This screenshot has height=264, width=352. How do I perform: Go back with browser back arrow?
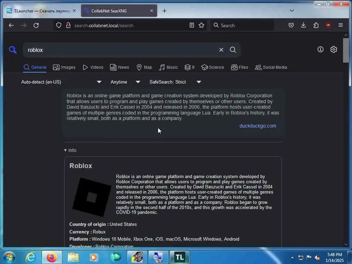pyautogui.click(x=11, y=25)
